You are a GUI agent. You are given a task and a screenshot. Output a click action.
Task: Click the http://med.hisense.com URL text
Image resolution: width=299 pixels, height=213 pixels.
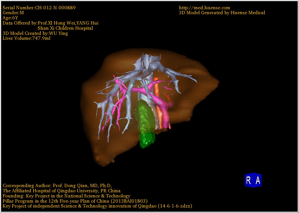204,7
